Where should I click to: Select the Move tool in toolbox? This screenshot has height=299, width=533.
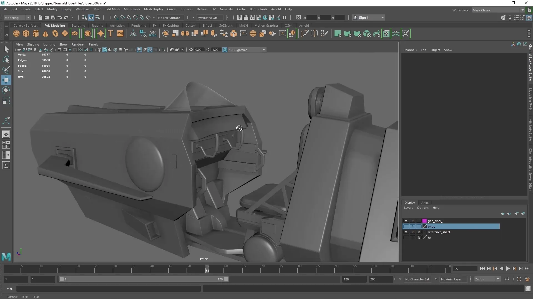pyautogui.click(x=6, y=80)
